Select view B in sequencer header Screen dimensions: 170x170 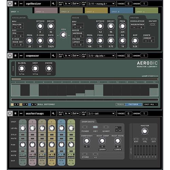click(x=15, y=56)
